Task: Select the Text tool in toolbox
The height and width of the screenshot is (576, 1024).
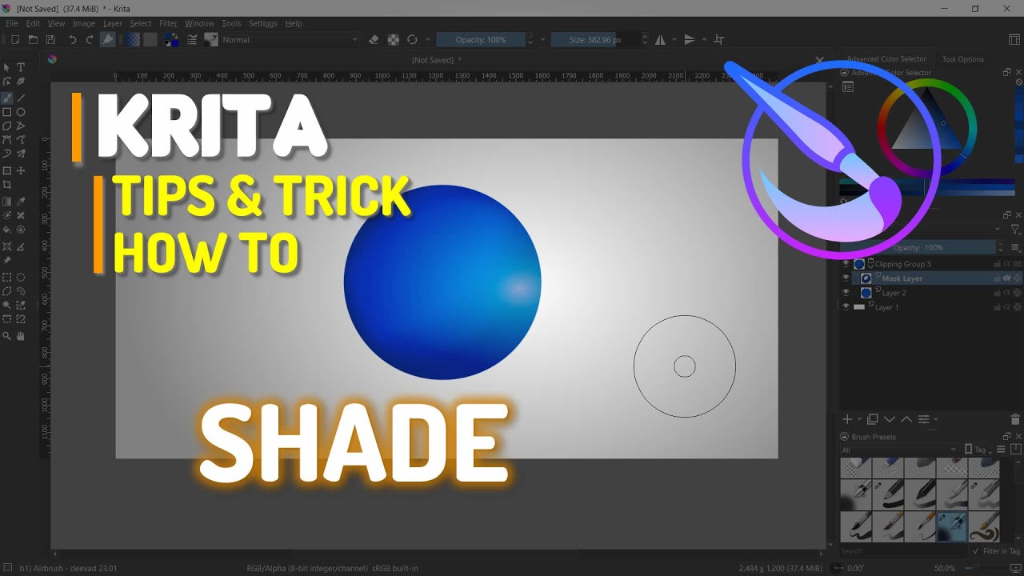Action: pyautogui.click(x=21, y=67)
